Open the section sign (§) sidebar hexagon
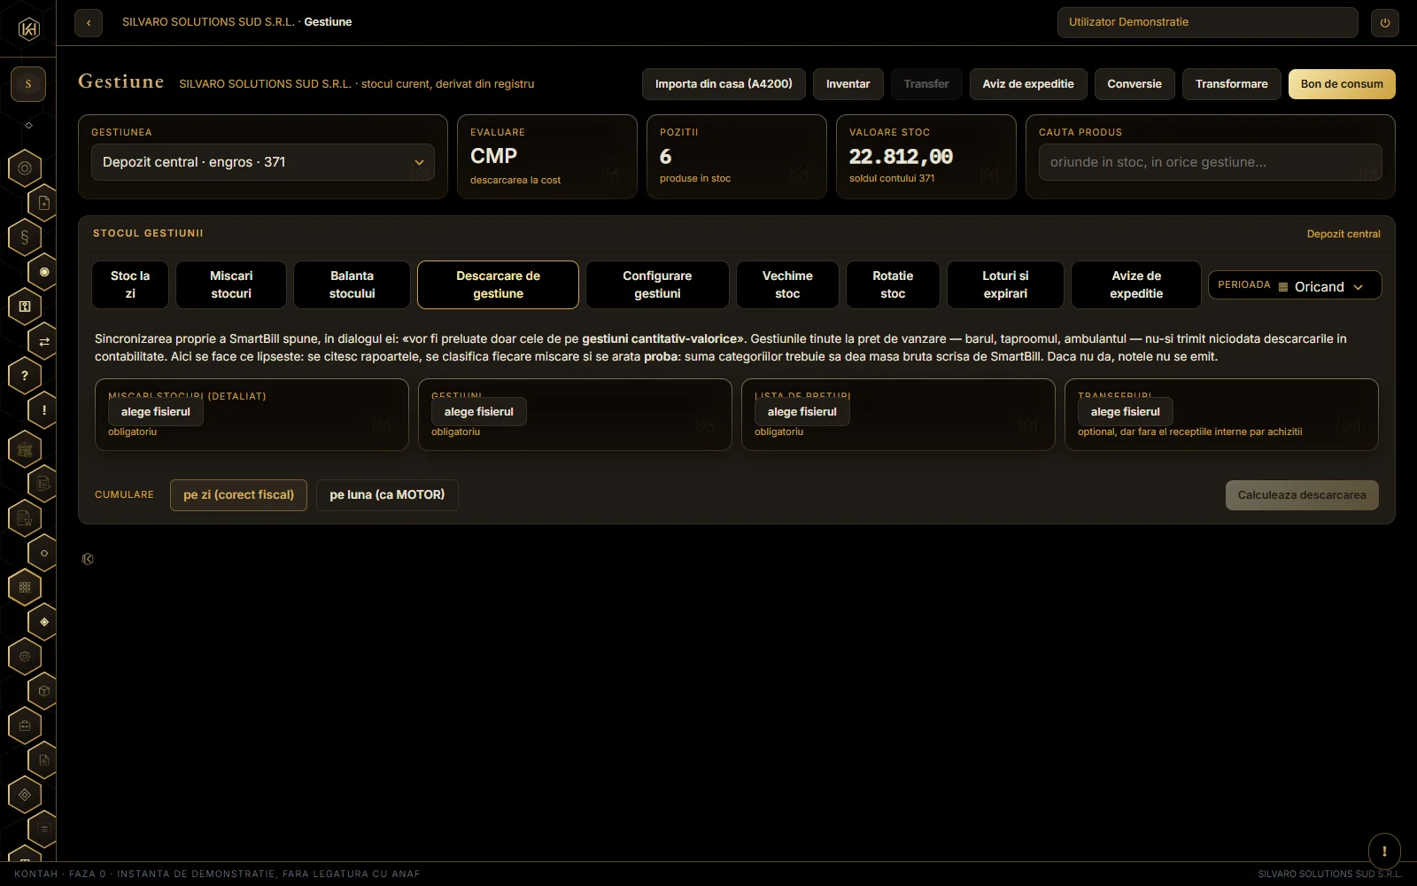 click(25, 237)
